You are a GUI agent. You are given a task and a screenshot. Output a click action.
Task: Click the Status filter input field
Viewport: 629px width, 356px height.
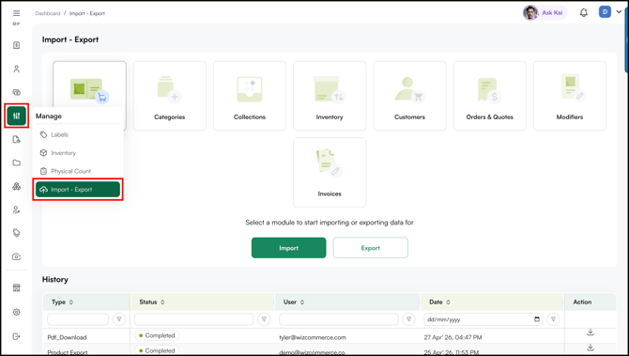(x=194, y=319)
